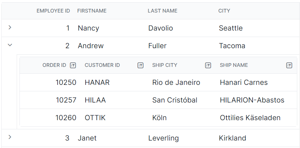The image size is (300, 148).
Task: Open filter menu for Customer ID column
Action: (x=140, y=65)
